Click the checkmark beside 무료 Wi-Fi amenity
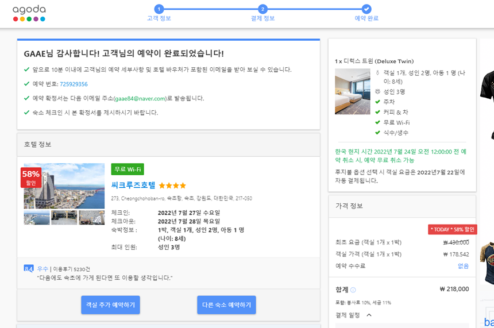 377,122
